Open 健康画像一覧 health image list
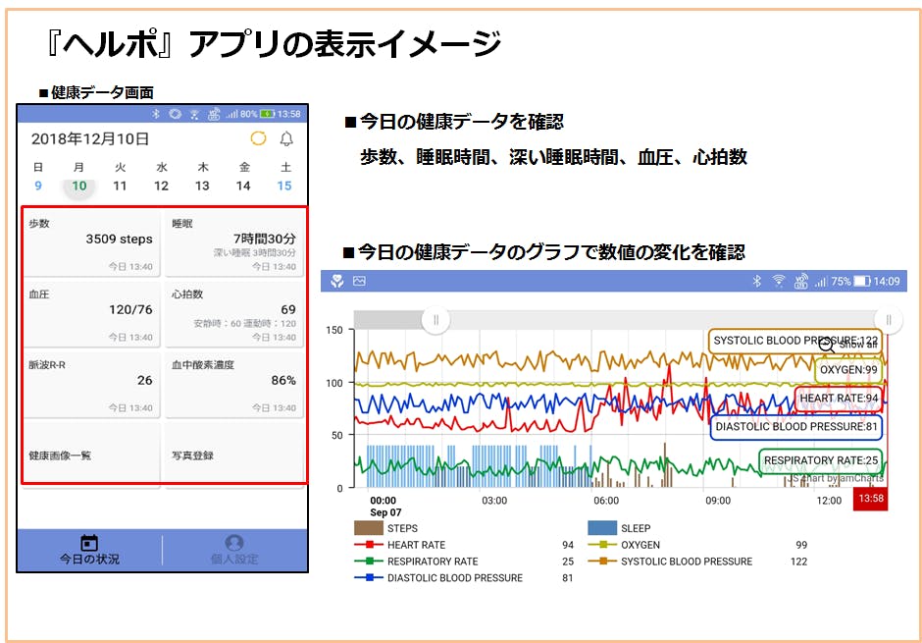 91,455
